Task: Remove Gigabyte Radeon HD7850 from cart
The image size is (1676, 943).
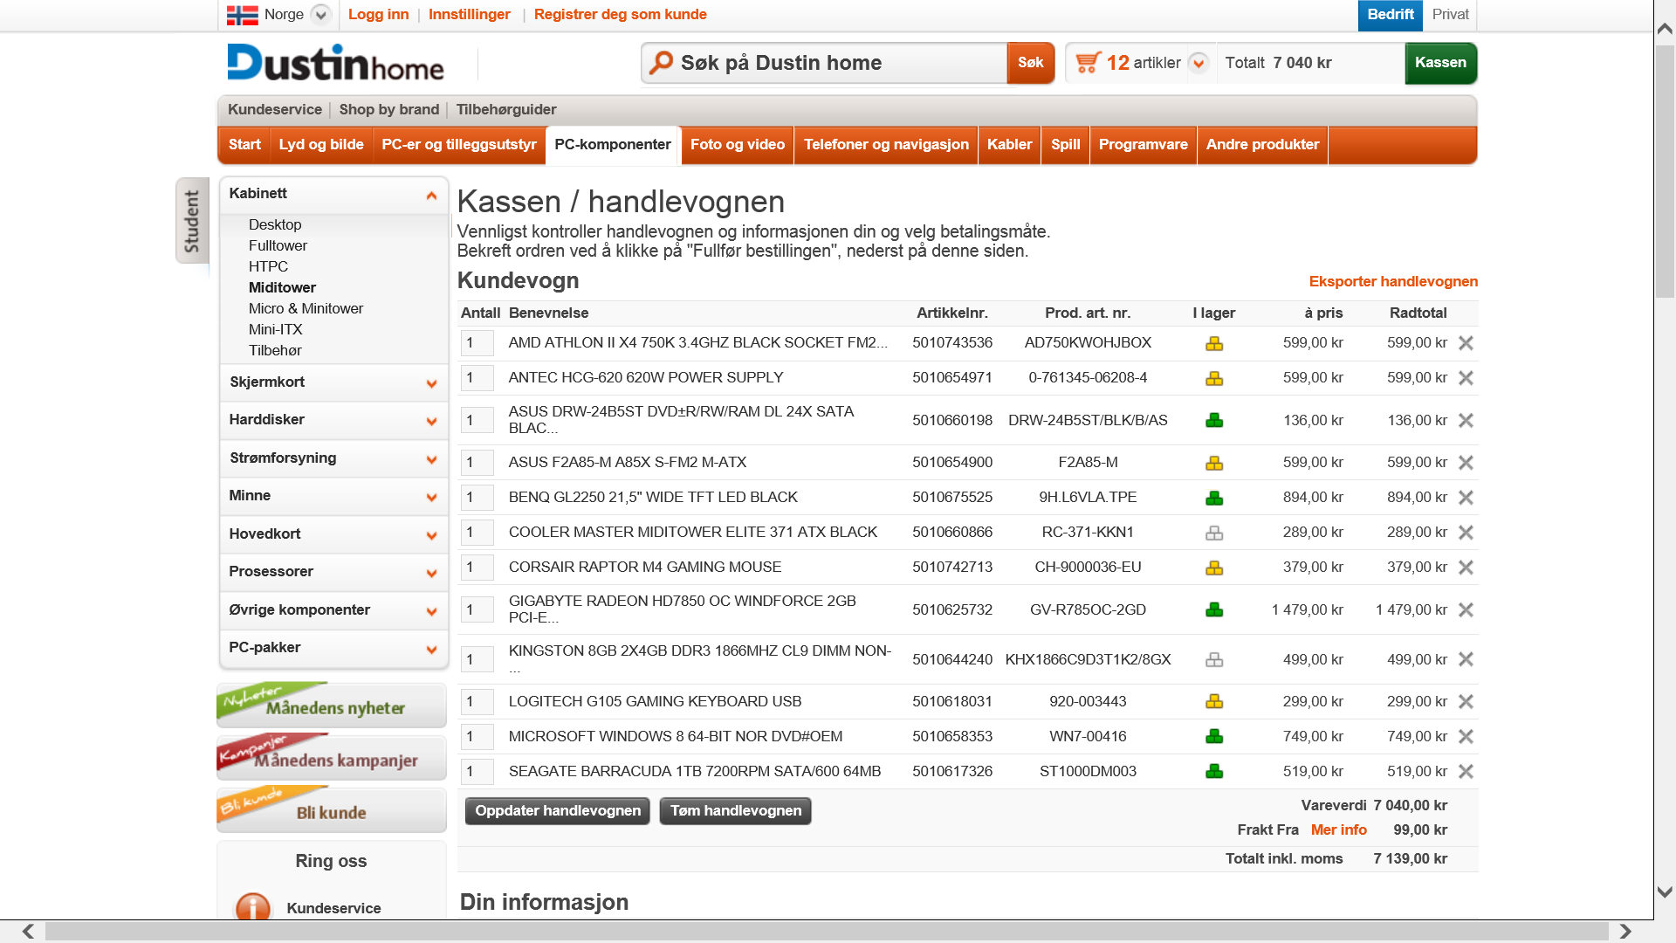Action: tap(1466, 610)
